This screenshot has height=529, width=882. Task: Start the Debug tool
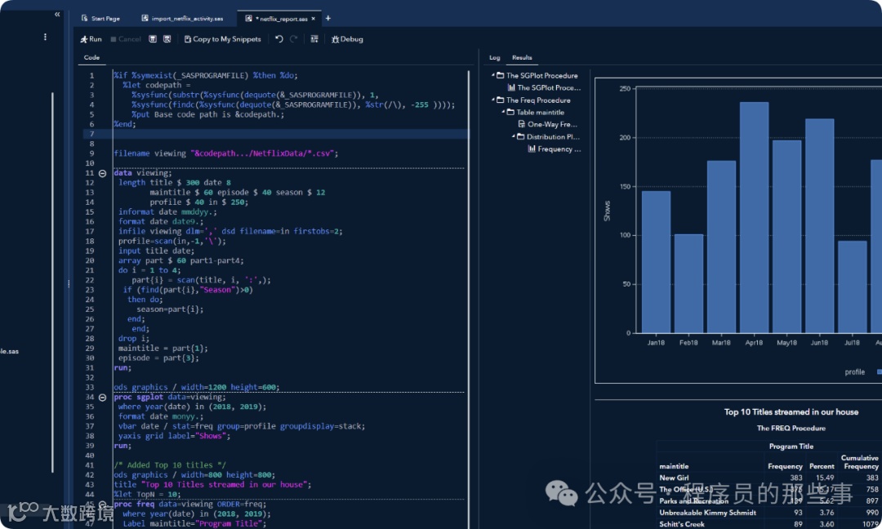[x=347, y=39]
